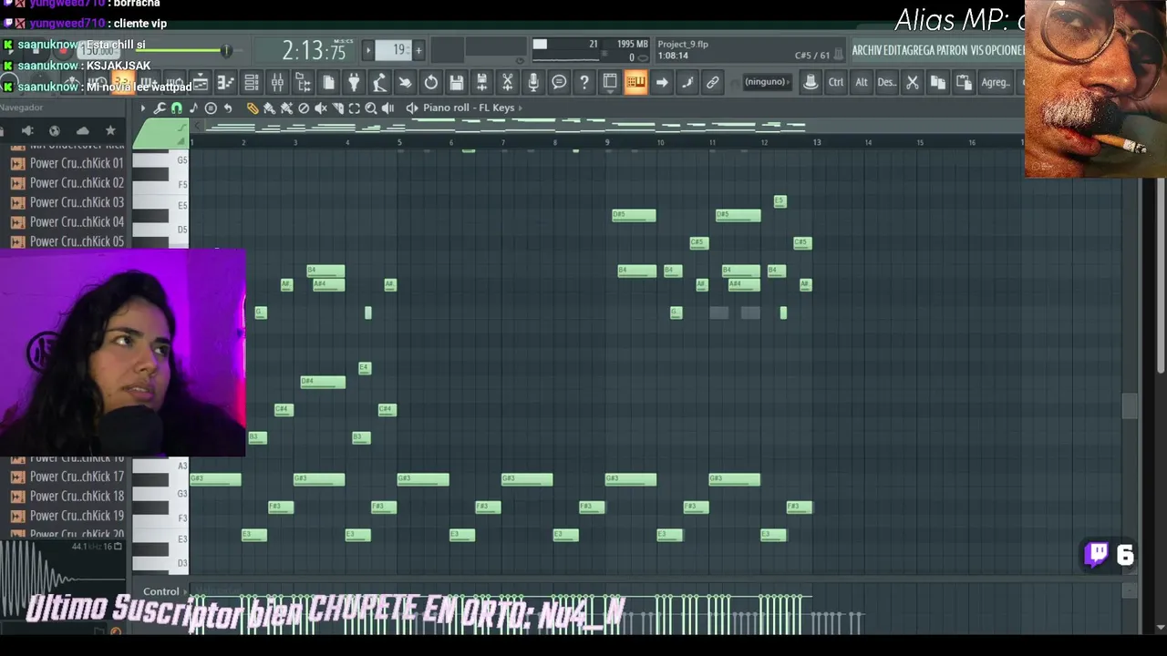Toggle the green magnet snap button

[x=177, y=108]
